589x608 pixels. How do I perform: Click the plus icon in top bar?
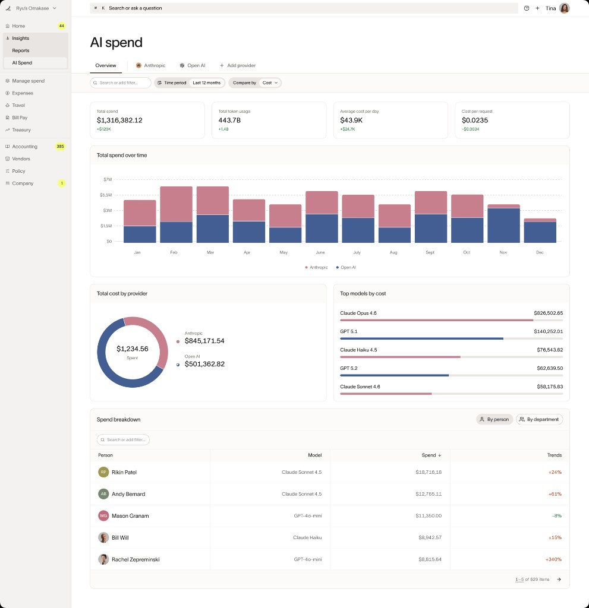point(537,8)
